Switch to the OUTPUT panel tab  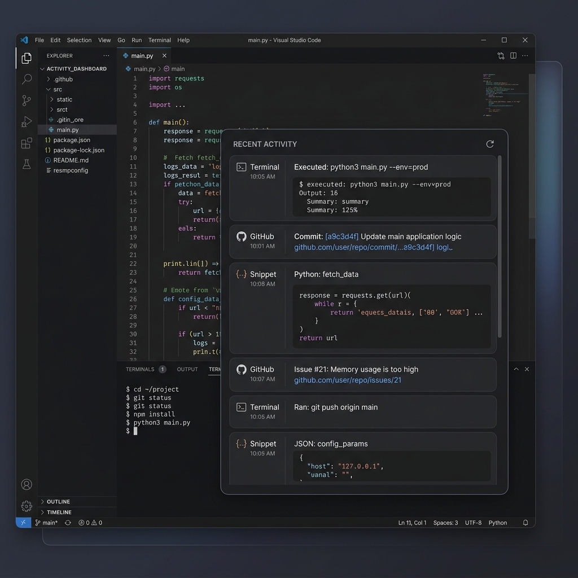pyautogui.click(x=187, y=369)
